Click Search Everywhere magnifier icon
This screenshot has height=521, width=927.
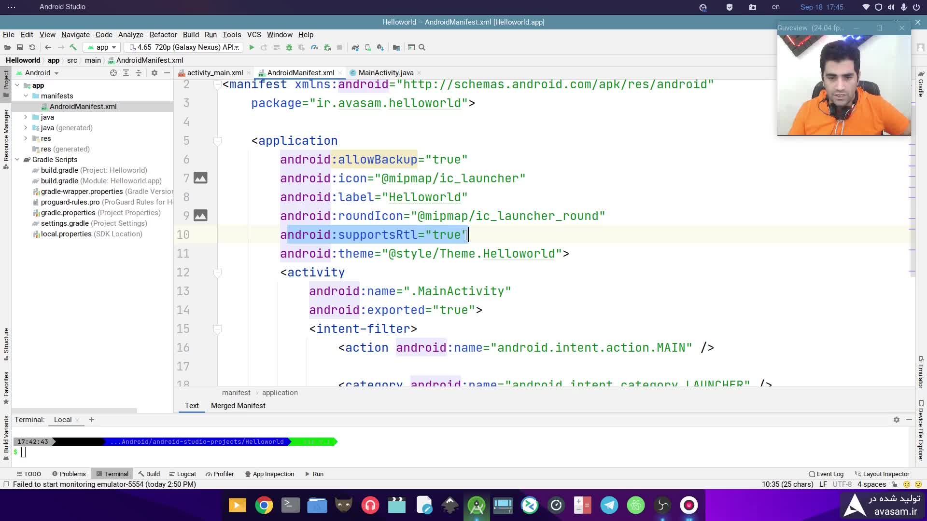tap(422, 47)
